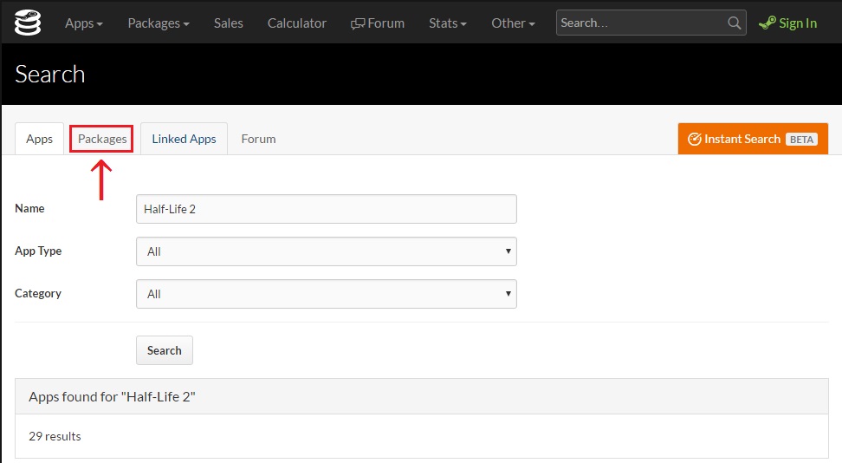This screenshot has width=842, height=463.
Task: Click the SteamDB logo icon
Action: coord(29,23)
